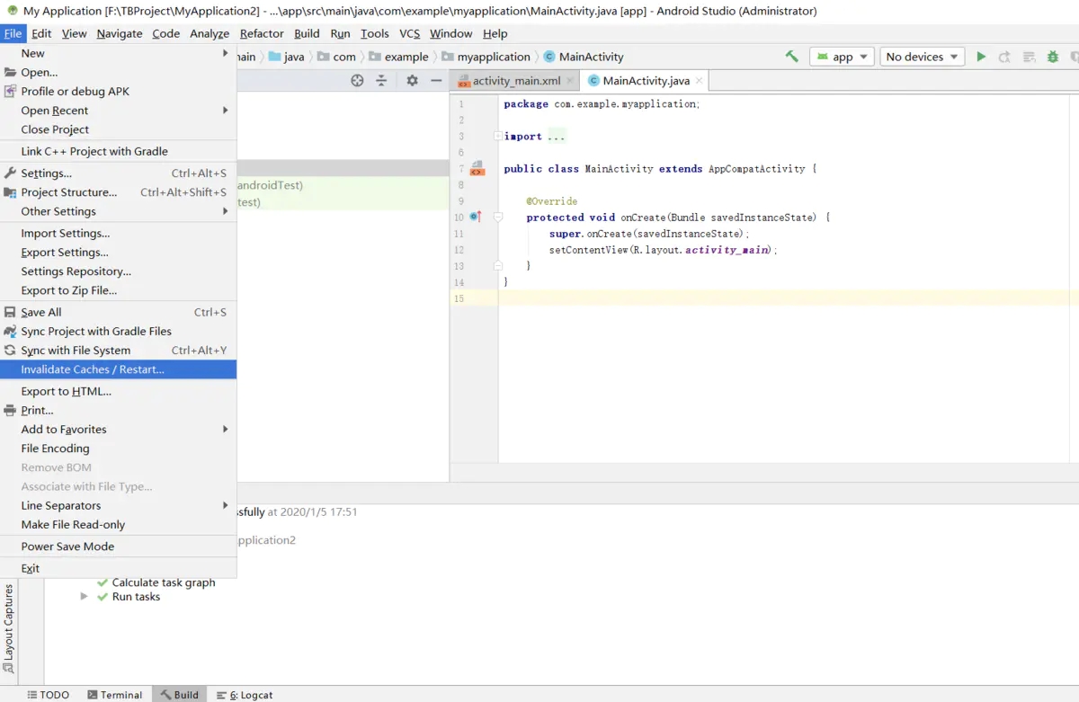Open the Logcat tool window

(245, 695)
